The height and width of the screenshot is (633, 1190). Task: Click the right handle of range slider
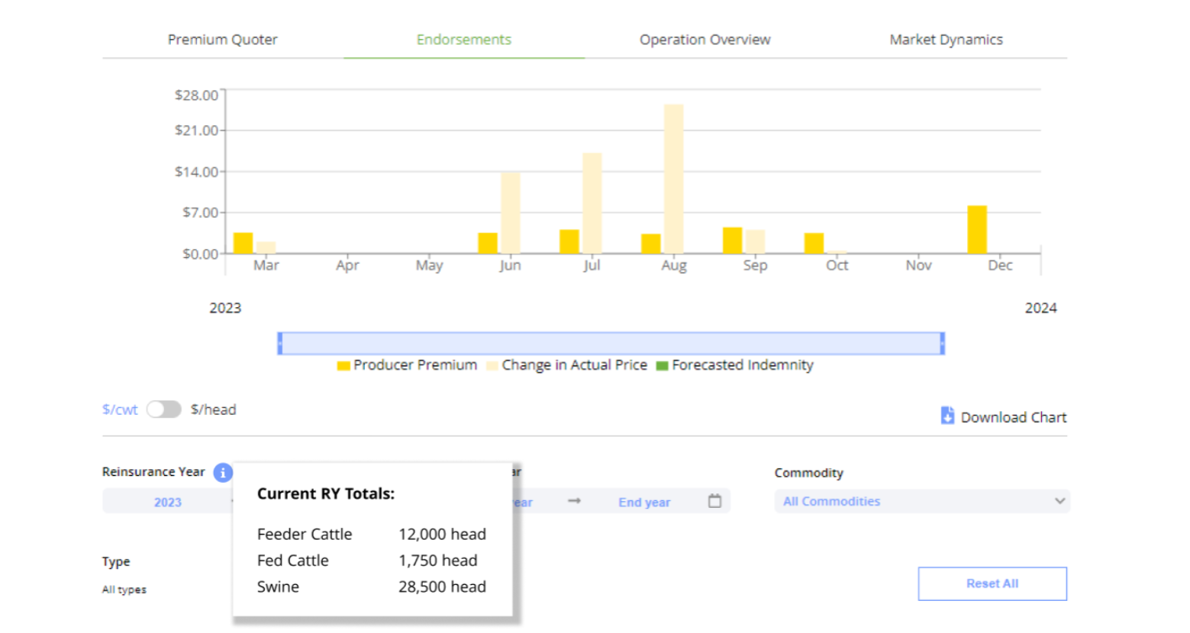pyautogui.click(x=943, y=343)
